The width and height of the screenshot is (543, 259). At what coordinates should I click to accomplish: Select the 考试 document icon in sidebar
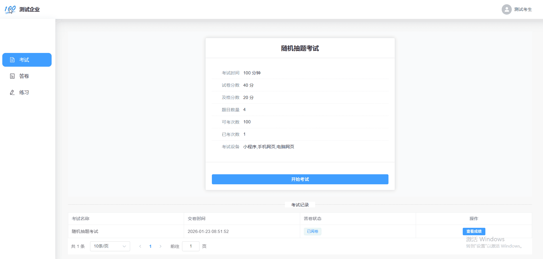(12, 60)
